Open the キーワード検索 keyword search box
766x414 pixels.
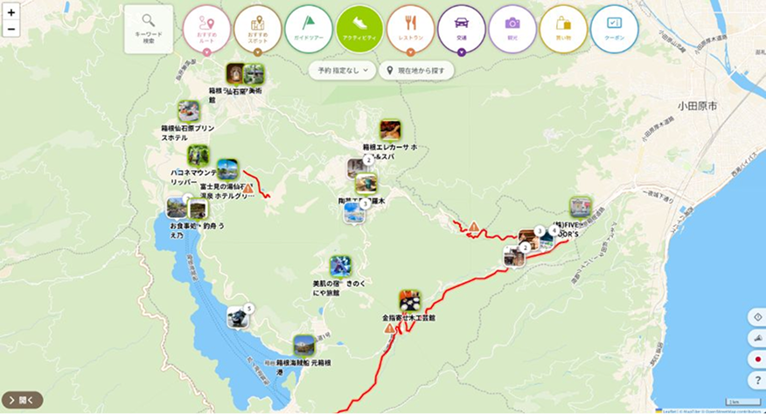pyautogui.click(x=149, y=30)
